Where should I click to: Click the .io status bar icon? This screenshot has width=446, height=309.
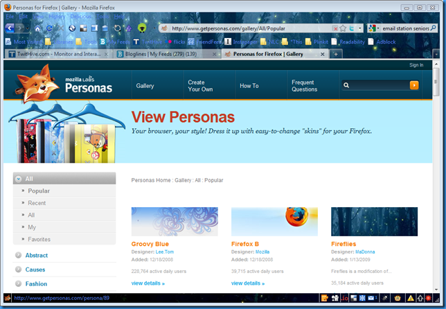344,298
